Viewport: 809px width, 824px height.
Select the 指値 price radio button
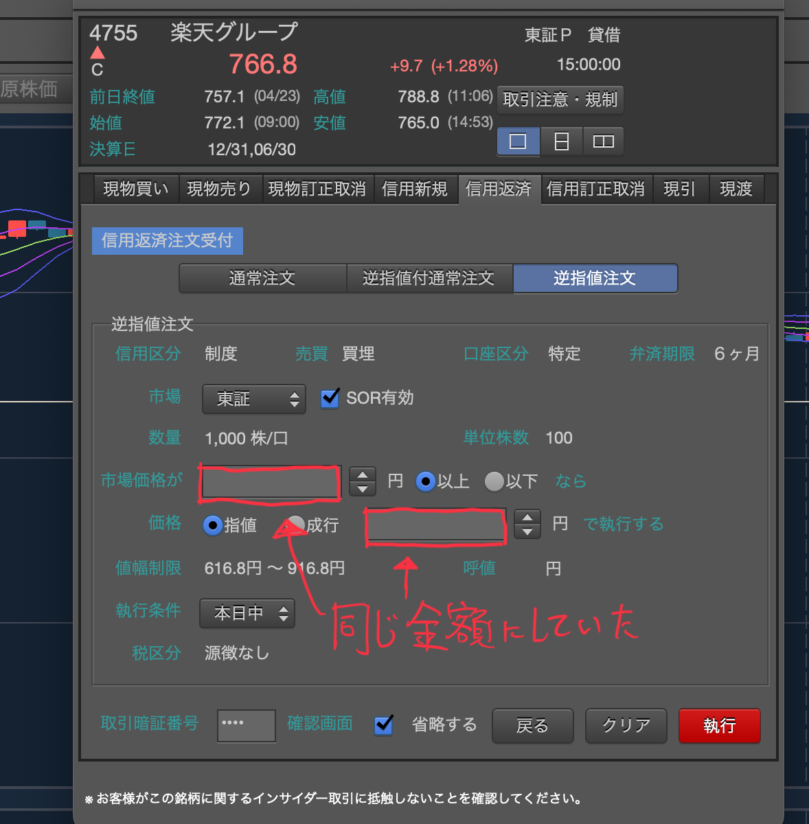(213, 525)
